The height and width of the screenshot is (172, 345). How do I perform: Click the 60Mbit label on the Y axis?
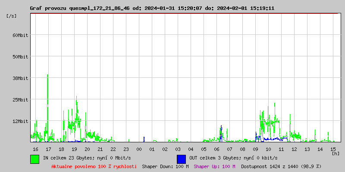click(x=20, y=35)
